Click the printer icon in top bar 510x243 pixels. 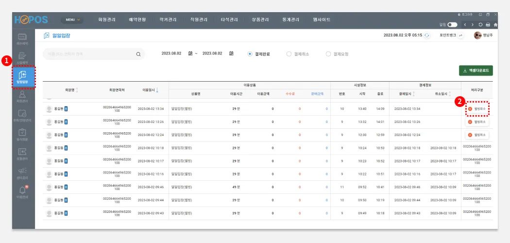point(488,24)
